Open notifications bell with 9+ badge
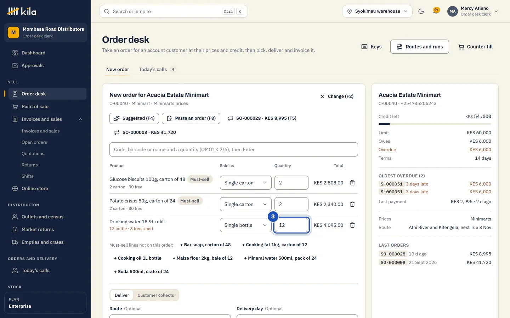The image size is (510, 318). click(436, 11)
